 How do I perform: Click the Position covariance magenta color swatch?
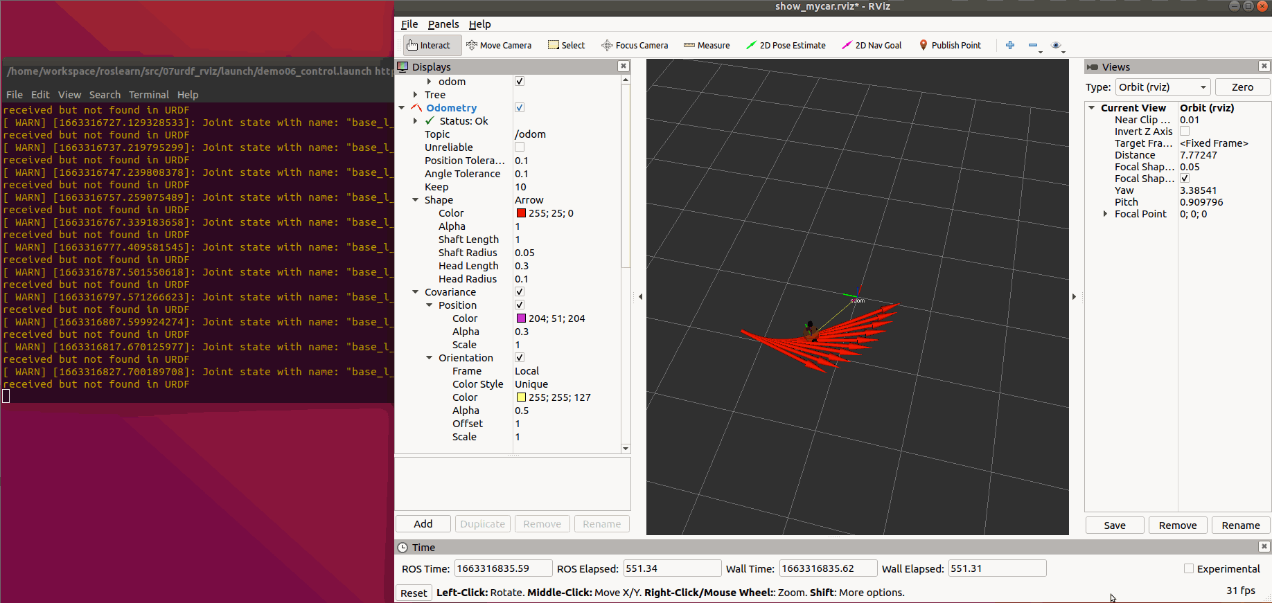(521, 318)
